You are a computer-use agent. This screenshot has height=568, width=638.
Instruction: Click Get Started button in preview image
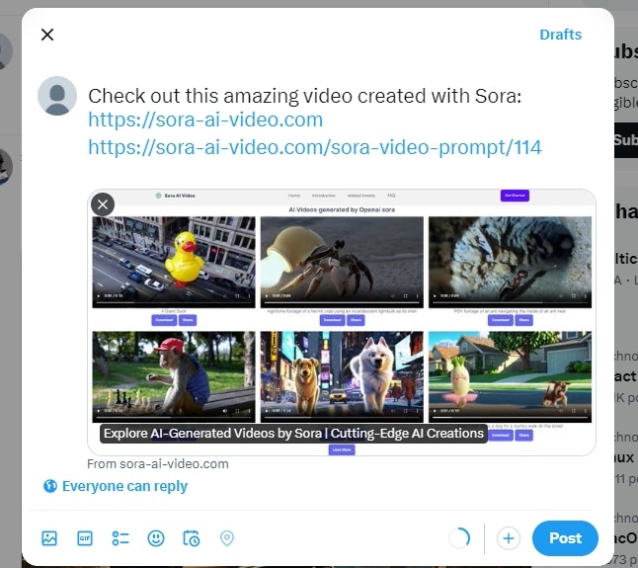(x=515, y=196)
